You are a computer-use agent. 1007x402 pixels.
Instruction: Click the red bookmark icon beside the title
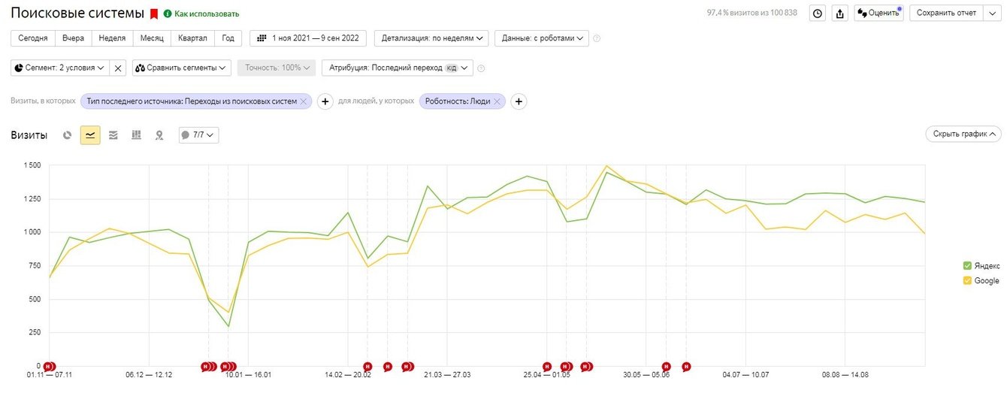153,14
